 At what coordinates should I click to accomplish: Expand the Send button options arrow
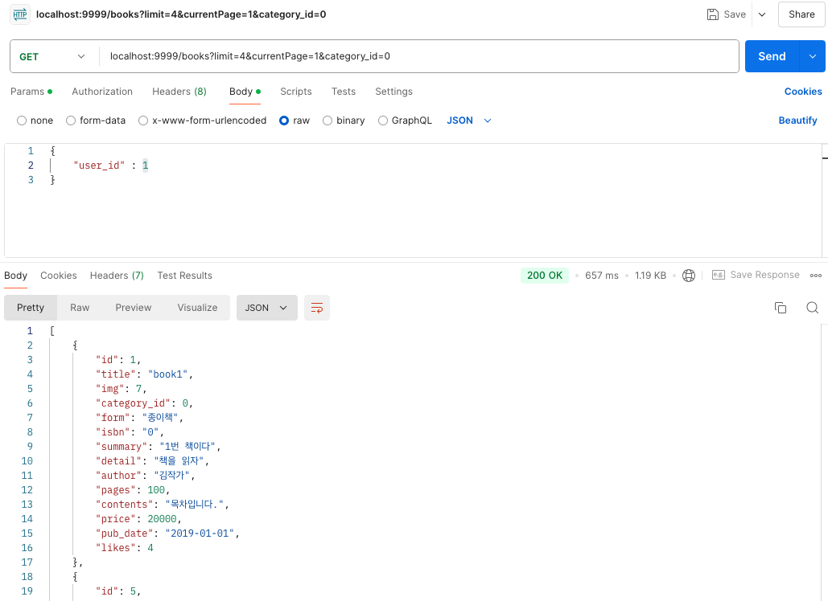pyautogui.click(x=812, y=56)
